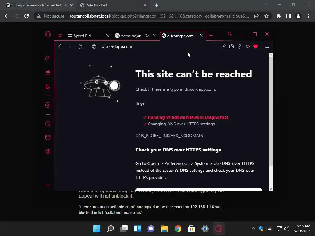Switch to Computernewb's Internet Pub tab in Chrome
This screenshot has height=236, width=315.
(x=39, y=5)
